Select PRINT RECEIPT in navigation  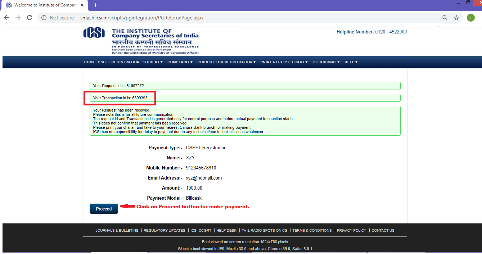[x=275, y=62]
